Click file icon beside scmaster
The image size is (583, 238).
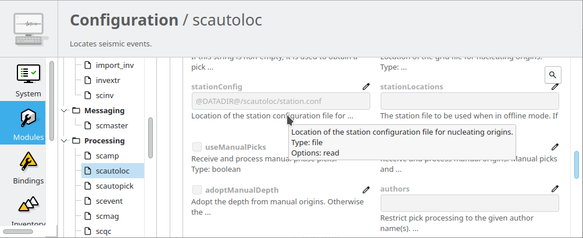(x=88, y=125)
